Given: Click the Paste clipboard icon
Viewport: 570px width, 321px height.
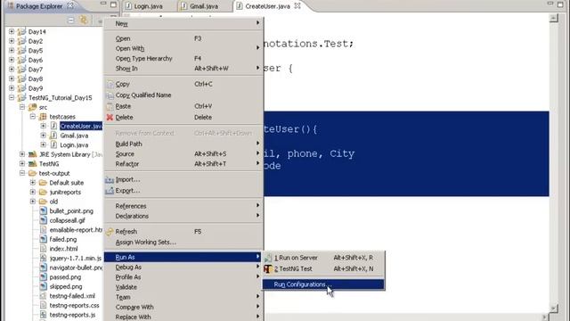Looking at the screenshot, I should [110, 106].
